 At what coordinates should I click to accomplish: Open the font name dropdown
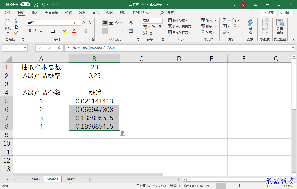[69, 23]
